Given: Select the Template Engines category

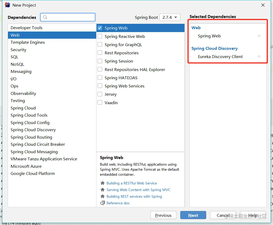Looking at the screenshot, I should 52,42.
